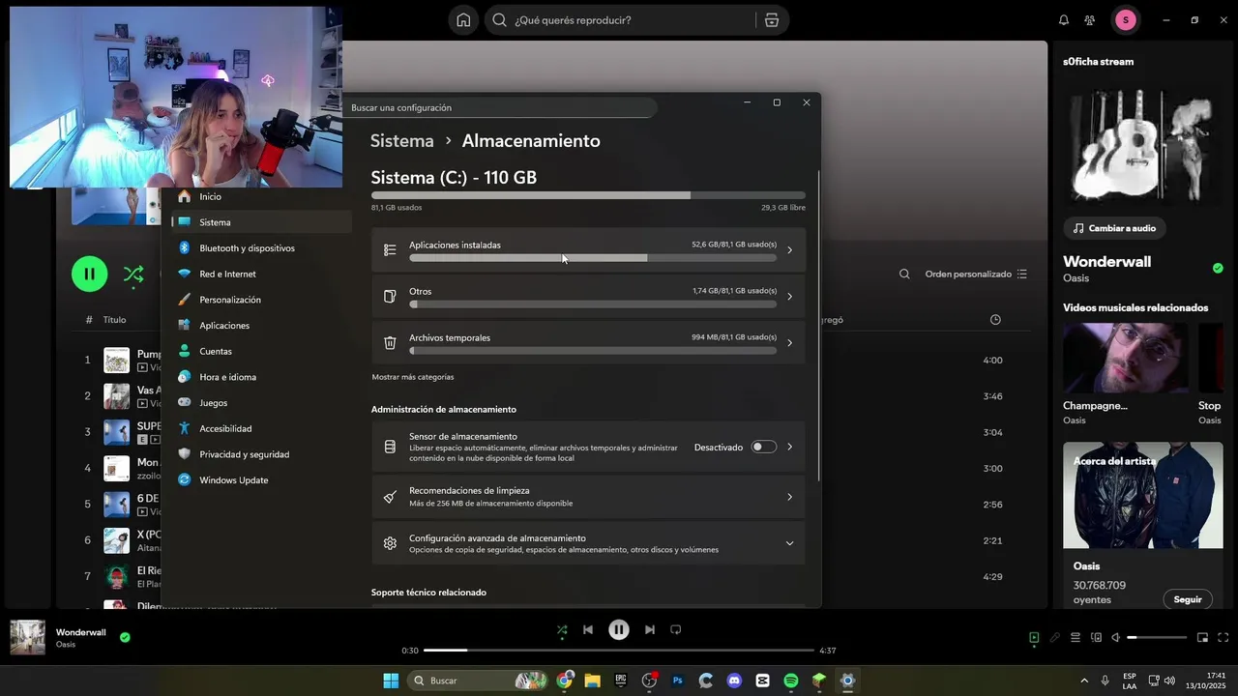
Task: Select Bluetooth y dispositivos in Settings
Action: point(247,248)
